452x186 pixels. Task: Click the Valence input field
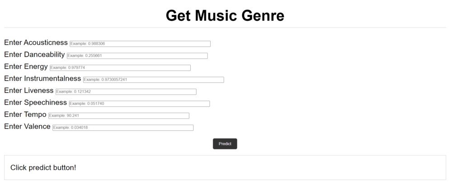(122, 128)
